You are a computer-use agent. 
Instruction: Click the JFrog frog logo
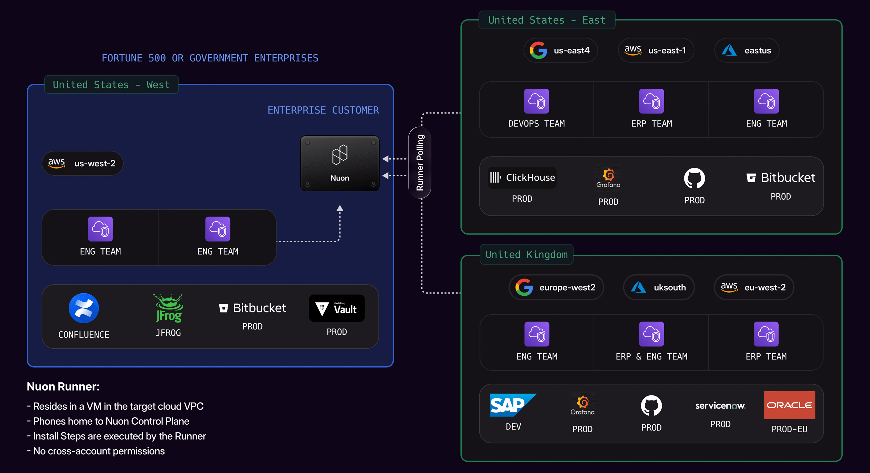(169, 308)
